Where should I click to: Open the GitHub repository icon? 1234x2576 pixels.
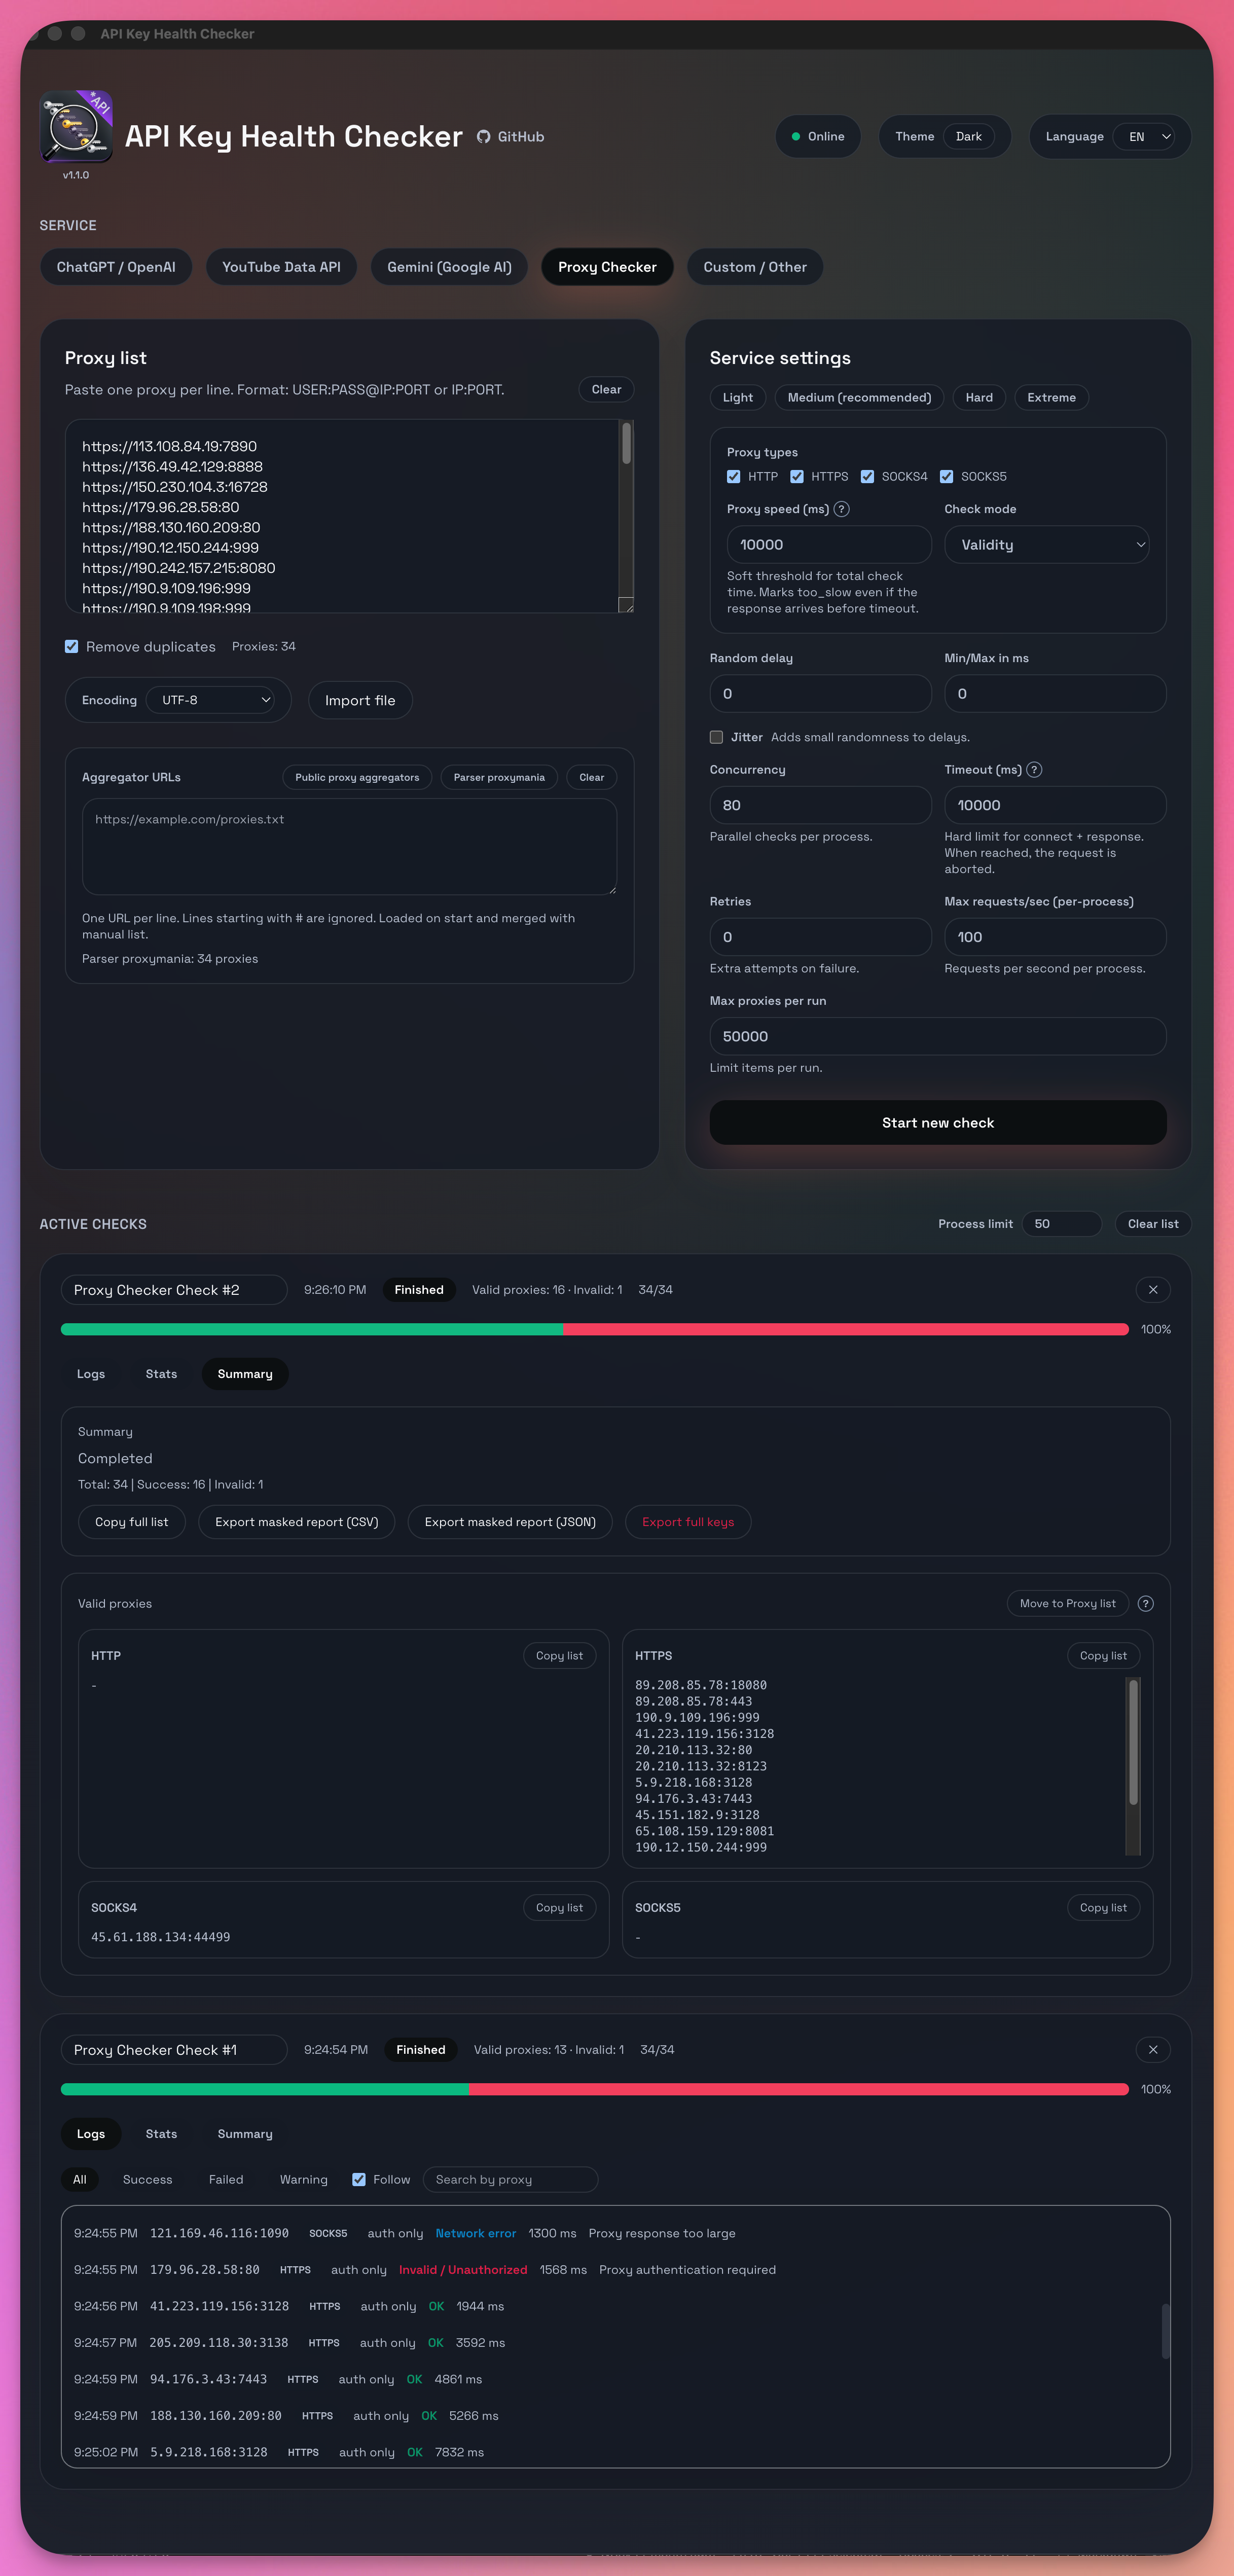tap(484, 137)
